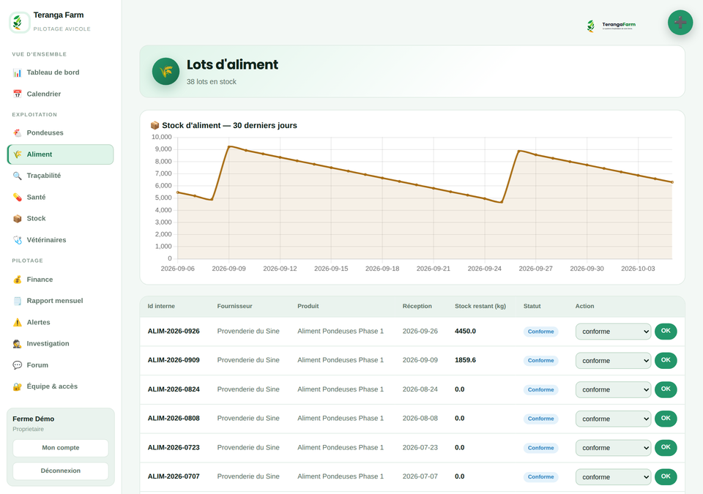The height and width of the screenshot is (494, 703).
Task: Open the Forum sidebar item
Action: click(60, 365)
